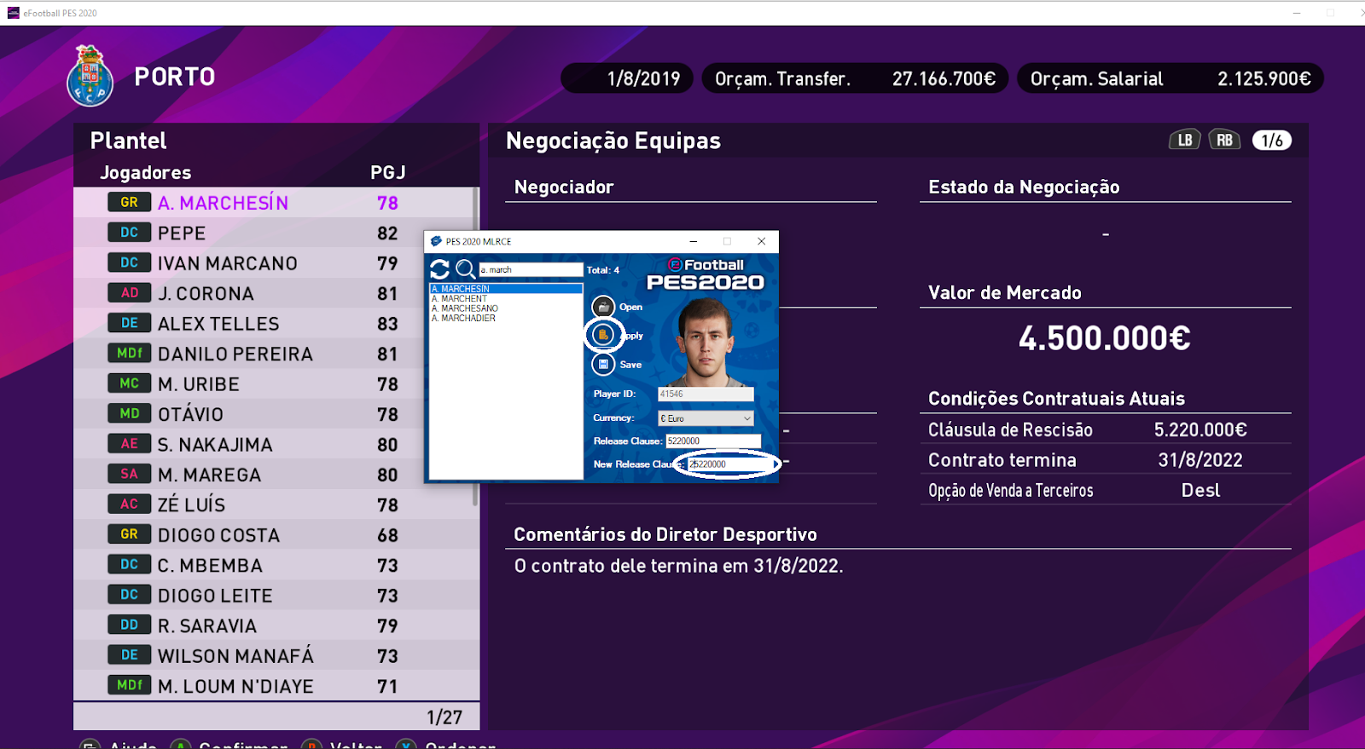Screen dimensions: 1365x749
Task: Click the 1/27 squad counter
Action: (x=444, y=717)
